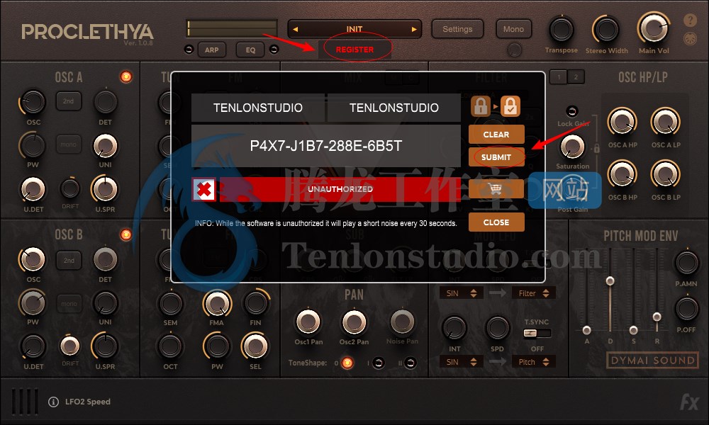The width and height of the screenshot is (709, 425).
Task: Click the locked padlock icon in dialog
Action: pos(481,106)
